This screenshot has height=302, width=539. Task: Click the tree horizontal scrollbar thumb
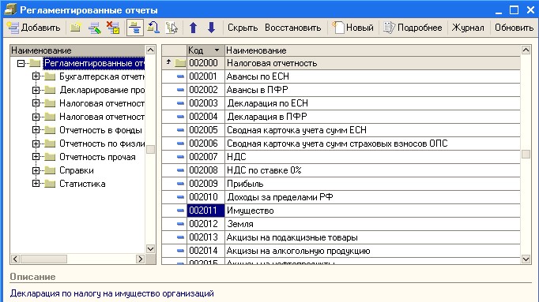43,259
